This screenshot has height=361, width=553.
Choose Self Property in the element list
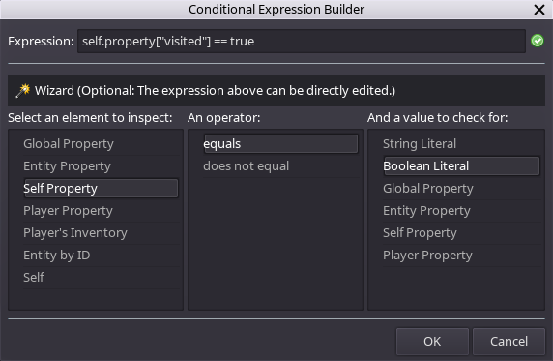101,189
